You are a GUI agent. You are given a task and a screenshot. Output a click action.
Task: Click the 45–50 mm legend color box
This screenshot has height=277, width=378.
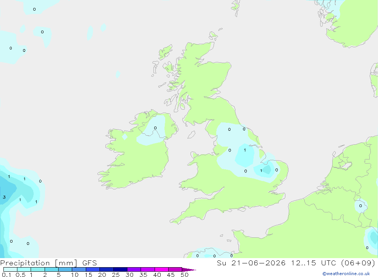(175, 269)
